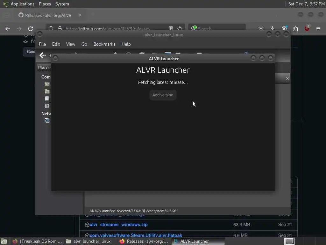Open alvr_streamer_windows.zip download link

coord(118,225)
